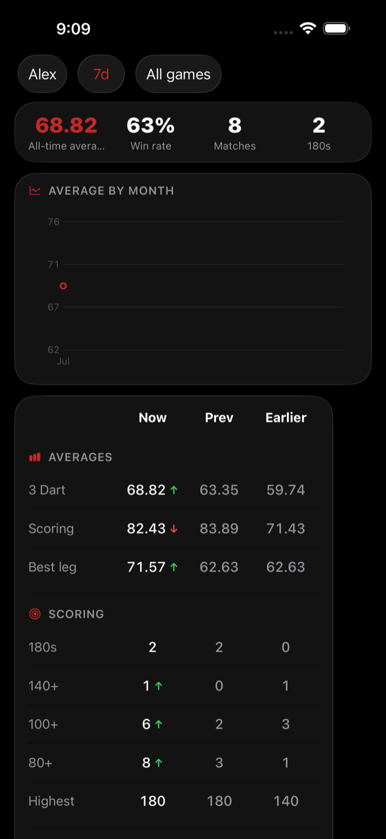Screen dimensions: 386x839
Task: Open the 7d time range filter
Action: (101, 74)
